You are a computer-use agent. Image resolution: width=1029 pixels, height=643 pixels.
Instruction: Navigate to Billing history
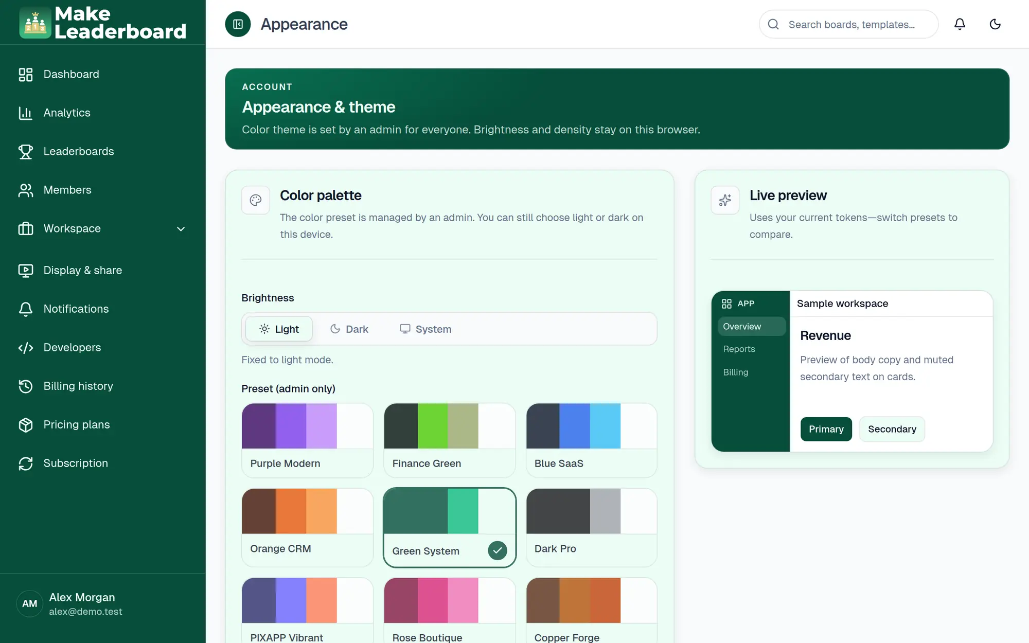tap(103, 386)
